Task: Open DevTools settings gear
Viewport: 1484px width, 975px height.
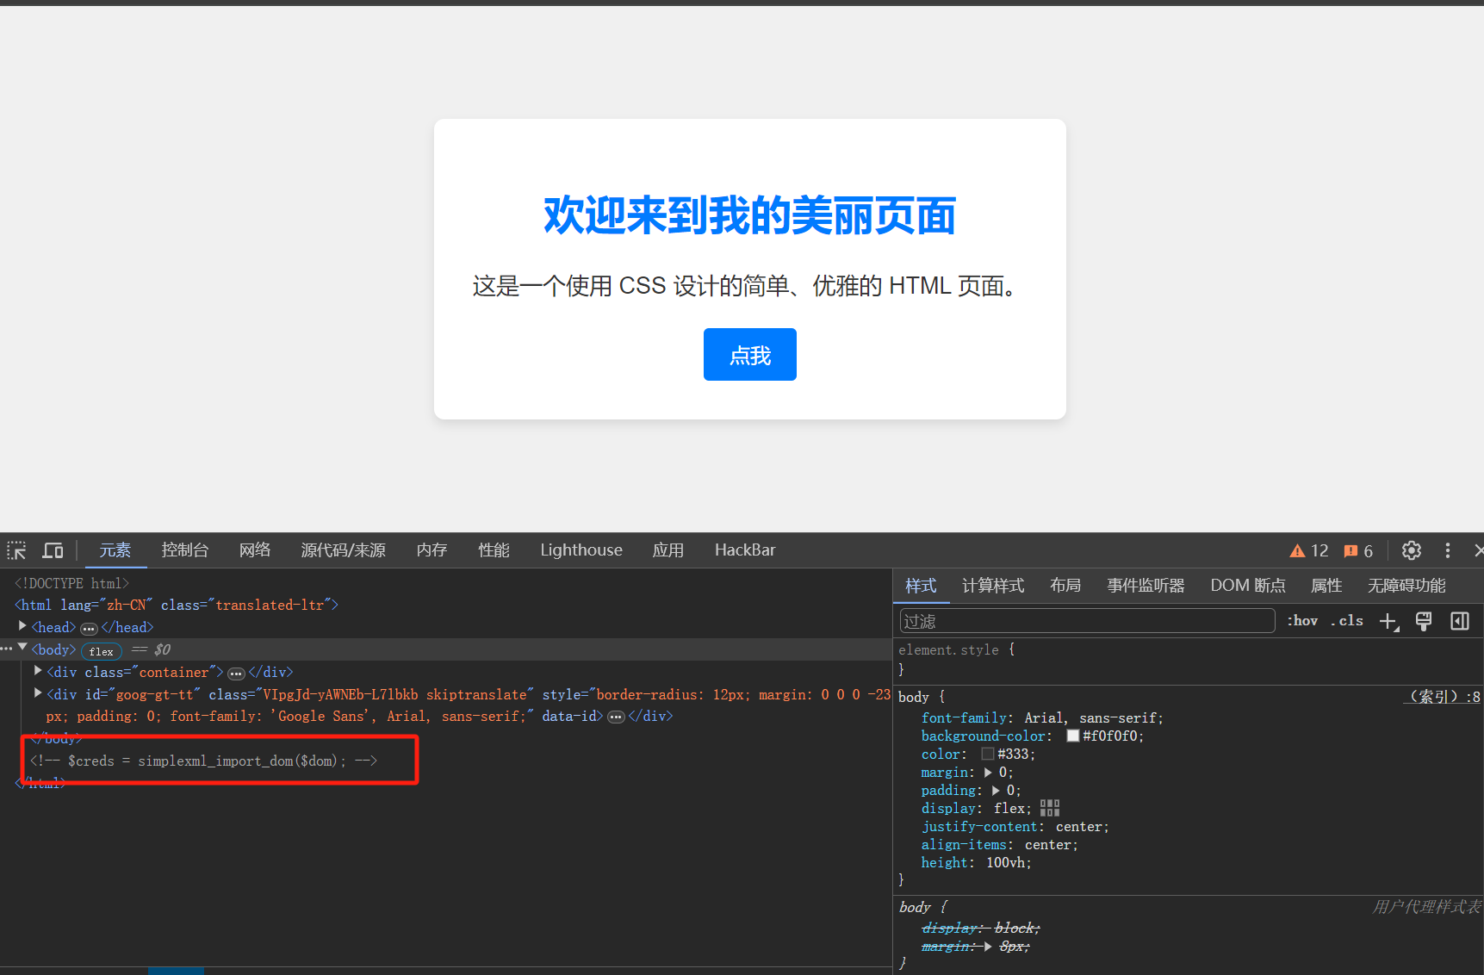Action: (1411, 550)
